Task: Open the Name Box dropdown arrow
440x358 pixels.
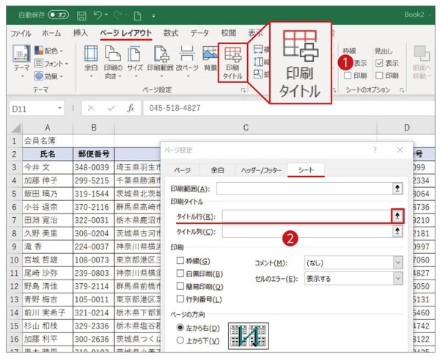Action: tap(59, 108)
